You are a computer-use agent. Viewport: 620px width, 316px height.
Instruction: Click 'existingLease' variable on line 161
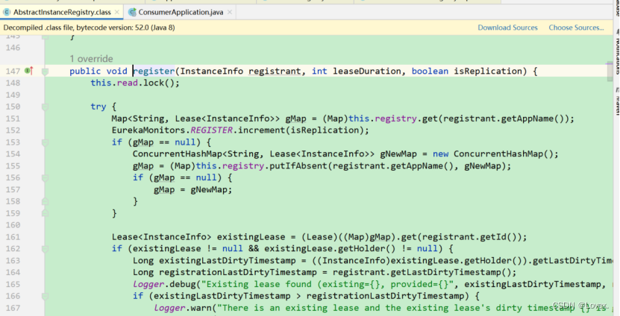tap(251, 237)
